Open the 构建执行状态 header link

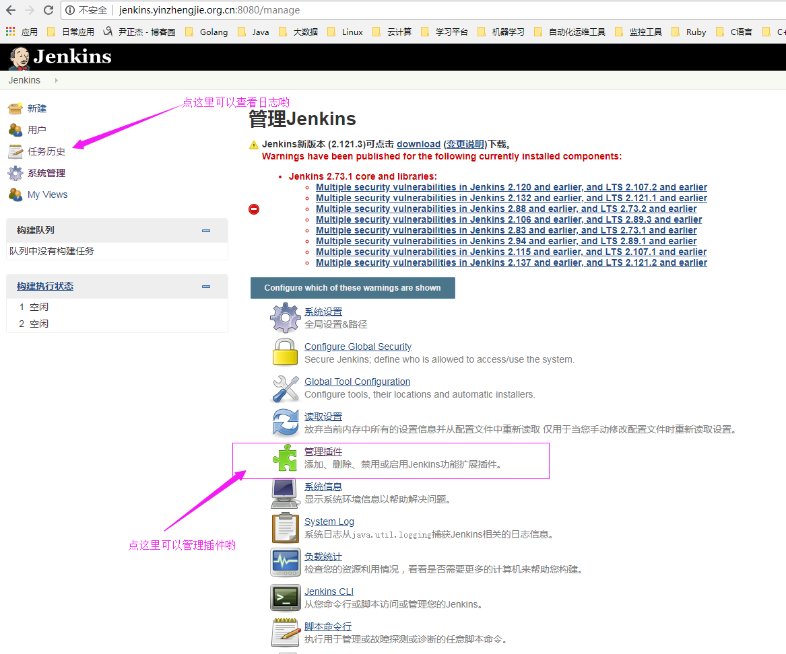[x=45, y=287]
